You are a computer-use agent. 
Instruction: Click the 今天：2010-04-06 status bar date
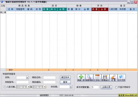coord(66,95)
